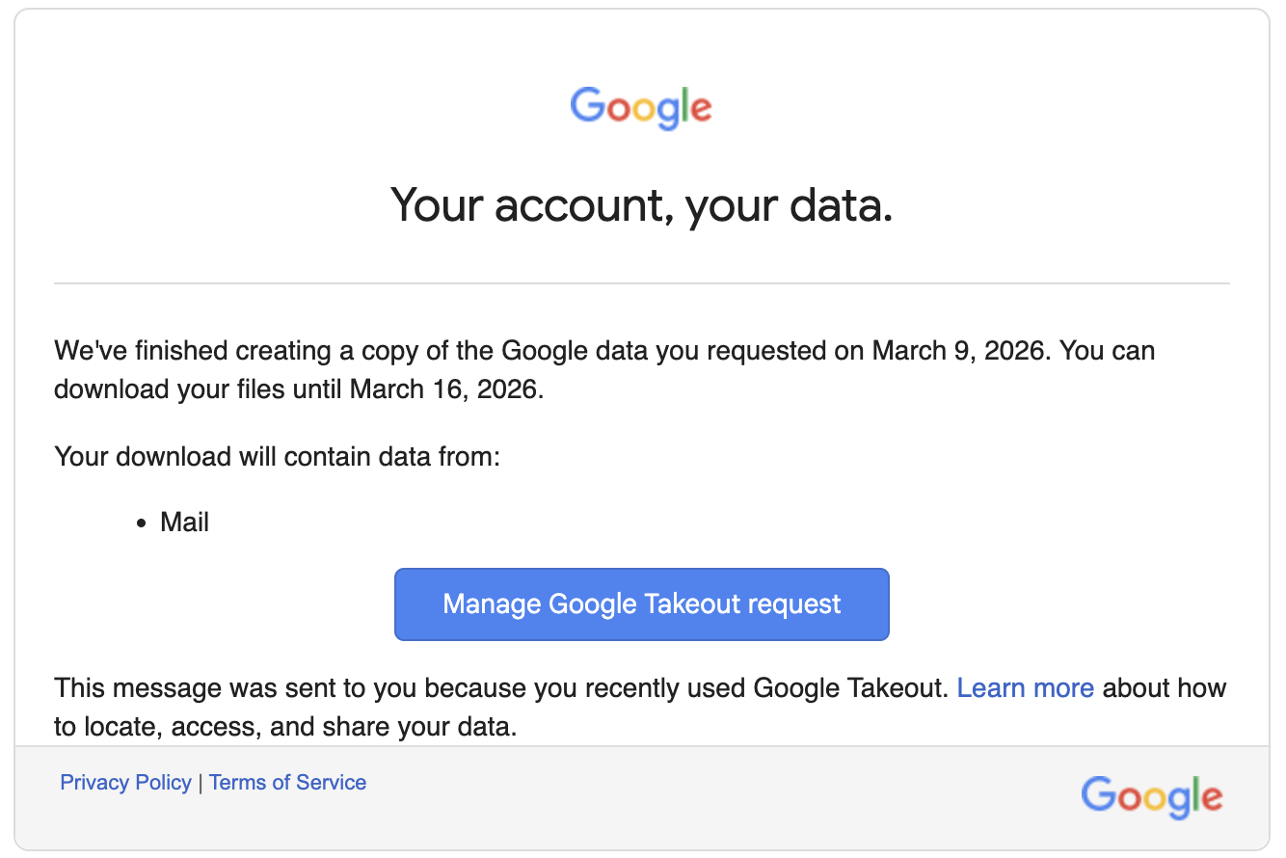Screen dimensions: 1286x858
Task: Click the separator bar between the footer links
Action: [x=200, y=782]
